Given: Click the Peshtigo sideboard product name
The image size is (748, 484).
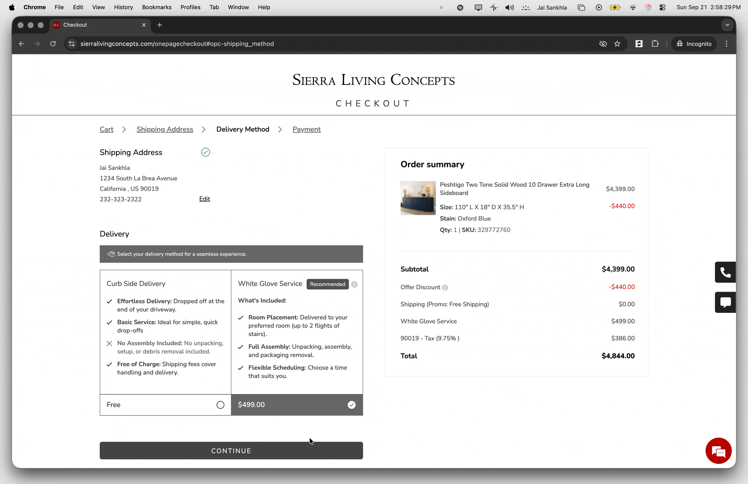Looking at the screenshot, I should [x=515, y=189].
